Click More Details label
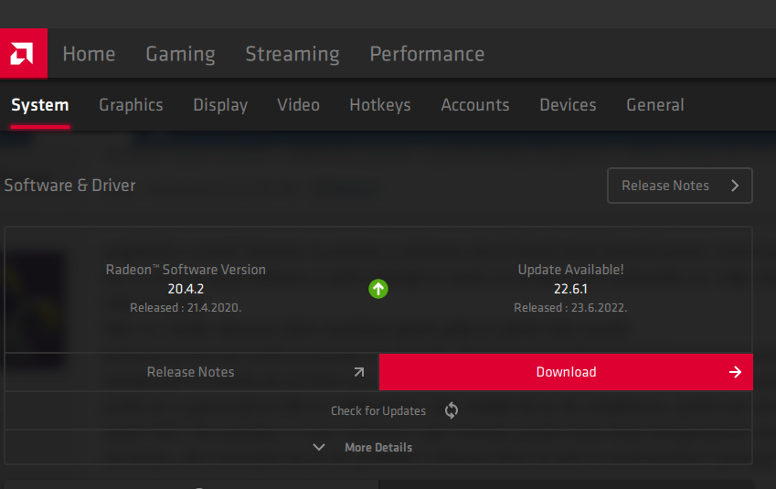The image size is (776, 489). (378, 448)
